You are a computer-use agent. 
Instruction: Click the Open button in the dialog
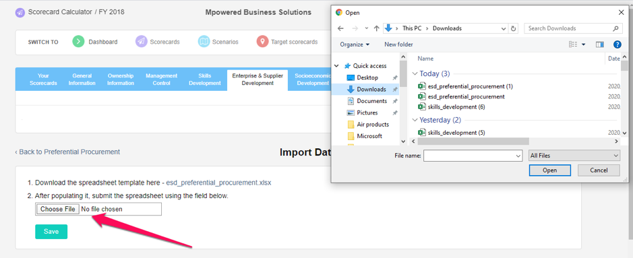pyautogui.click(x=550, y=170)
